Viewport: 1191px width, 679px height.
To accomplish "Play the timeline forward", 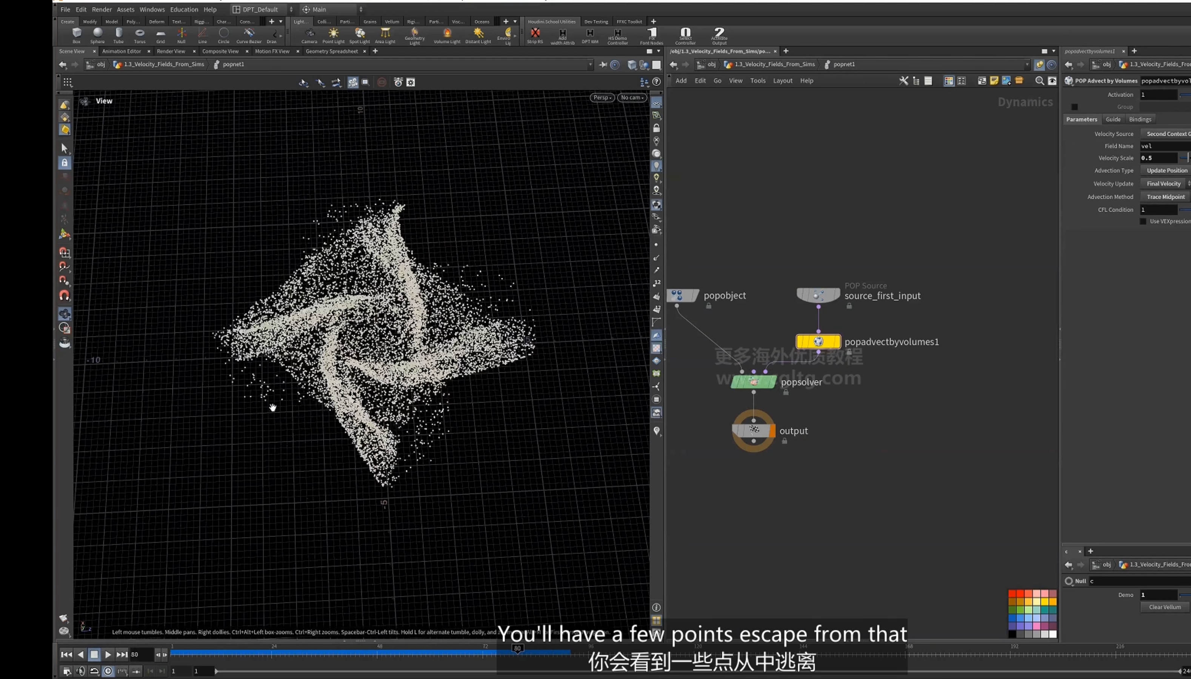I will [108, 654].
